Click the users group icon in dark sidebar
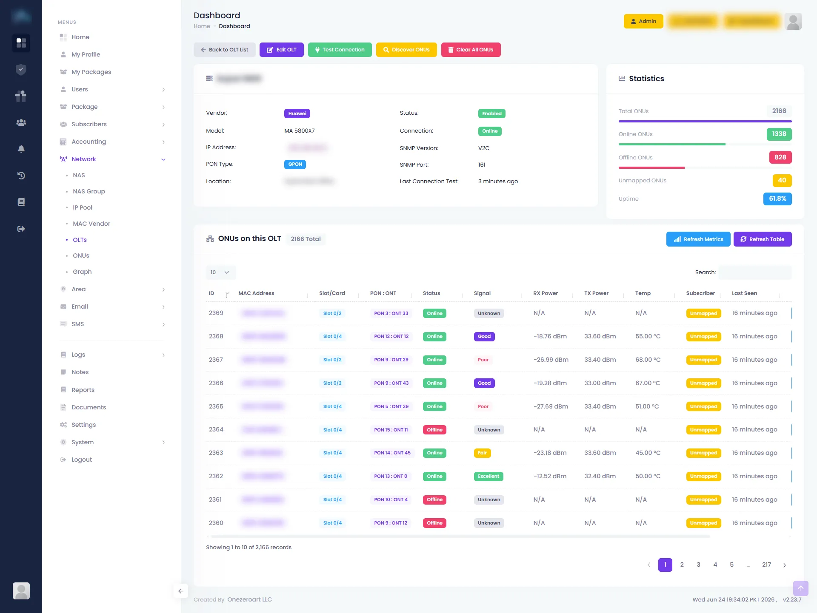Viewport: 817px width, 613px height. (21, 122)
